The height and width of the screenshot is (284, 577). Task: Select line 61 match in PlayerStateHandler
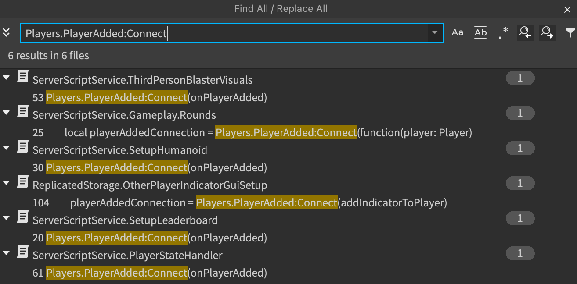[150, 273]
